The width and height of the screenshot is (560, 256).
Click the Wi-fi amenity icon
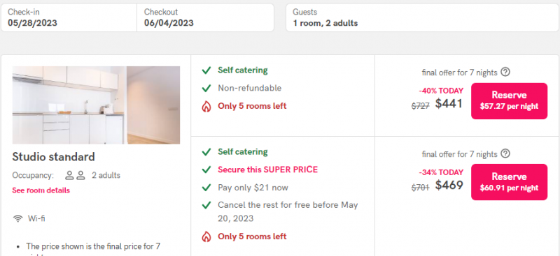point(18,218)
